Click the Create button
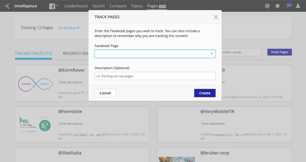The image size is (306, 162). pos(205,93)
